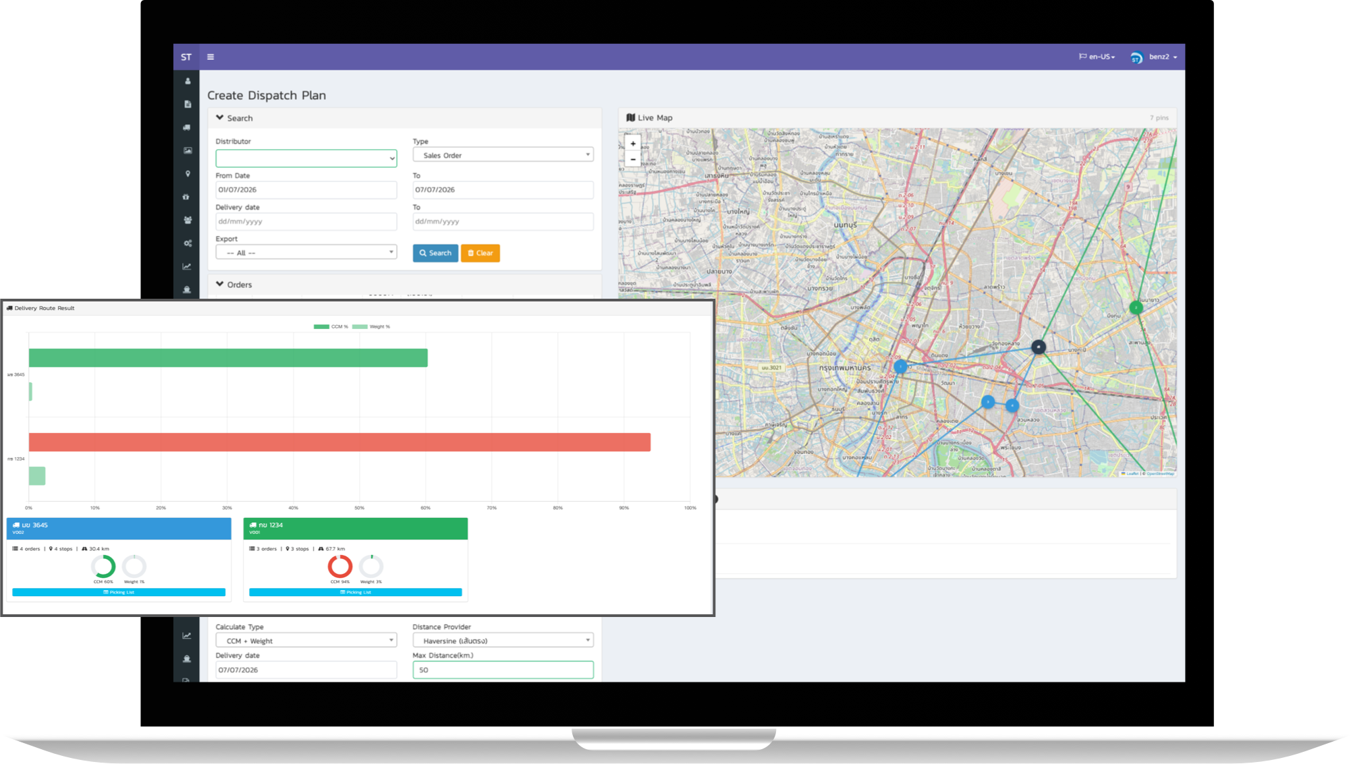Toggle CCM % legend series in chart
The height and width of the screenshot is (764, 1351).
[x=331, y=326]
